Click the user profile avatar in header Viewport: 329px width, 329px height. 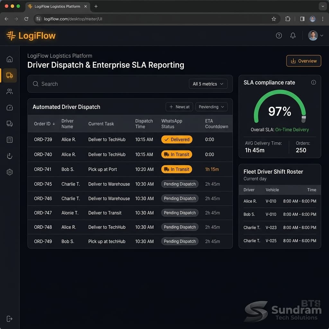[313, 36]
